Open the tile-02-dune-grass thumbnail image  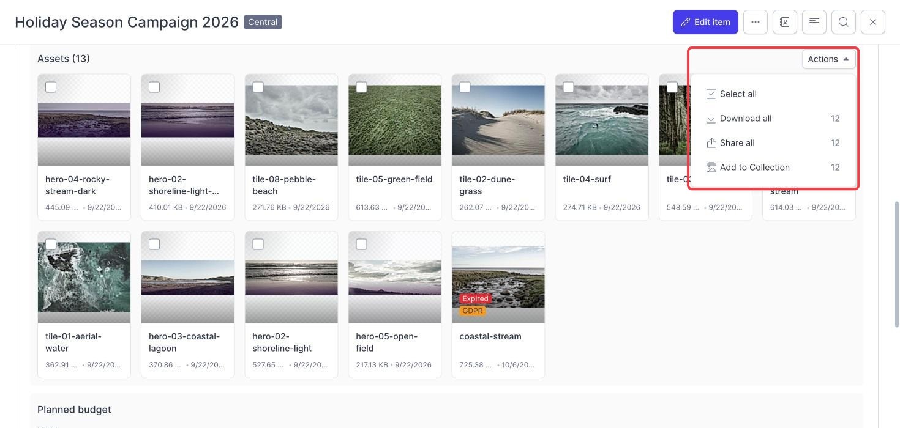(498, 120)
